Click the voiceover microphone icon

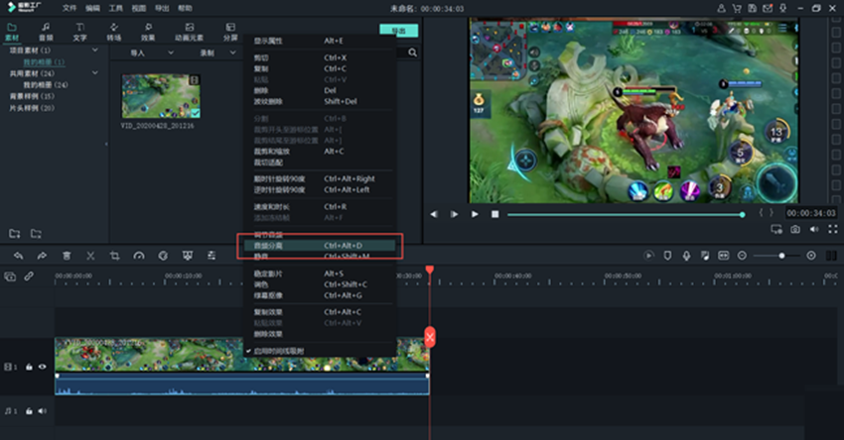tap(686, 256)
